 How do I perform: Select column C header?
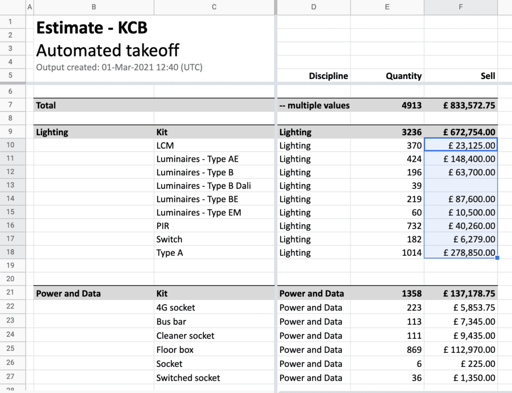click(x=214, y=7)
